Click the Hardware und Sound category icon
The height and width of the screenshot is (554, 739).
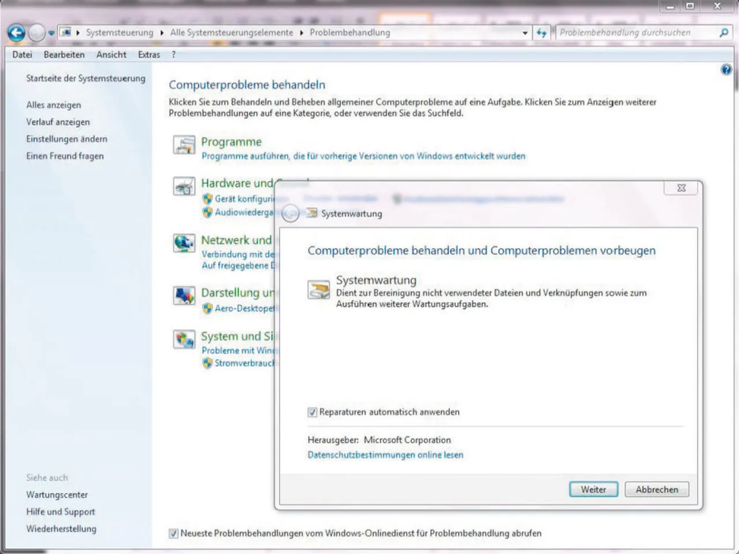point(184,186)
